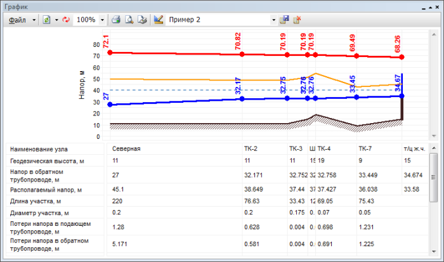
Task: Click the page setup printer icon
Action: pyautogui.click(x=142, y=20)
